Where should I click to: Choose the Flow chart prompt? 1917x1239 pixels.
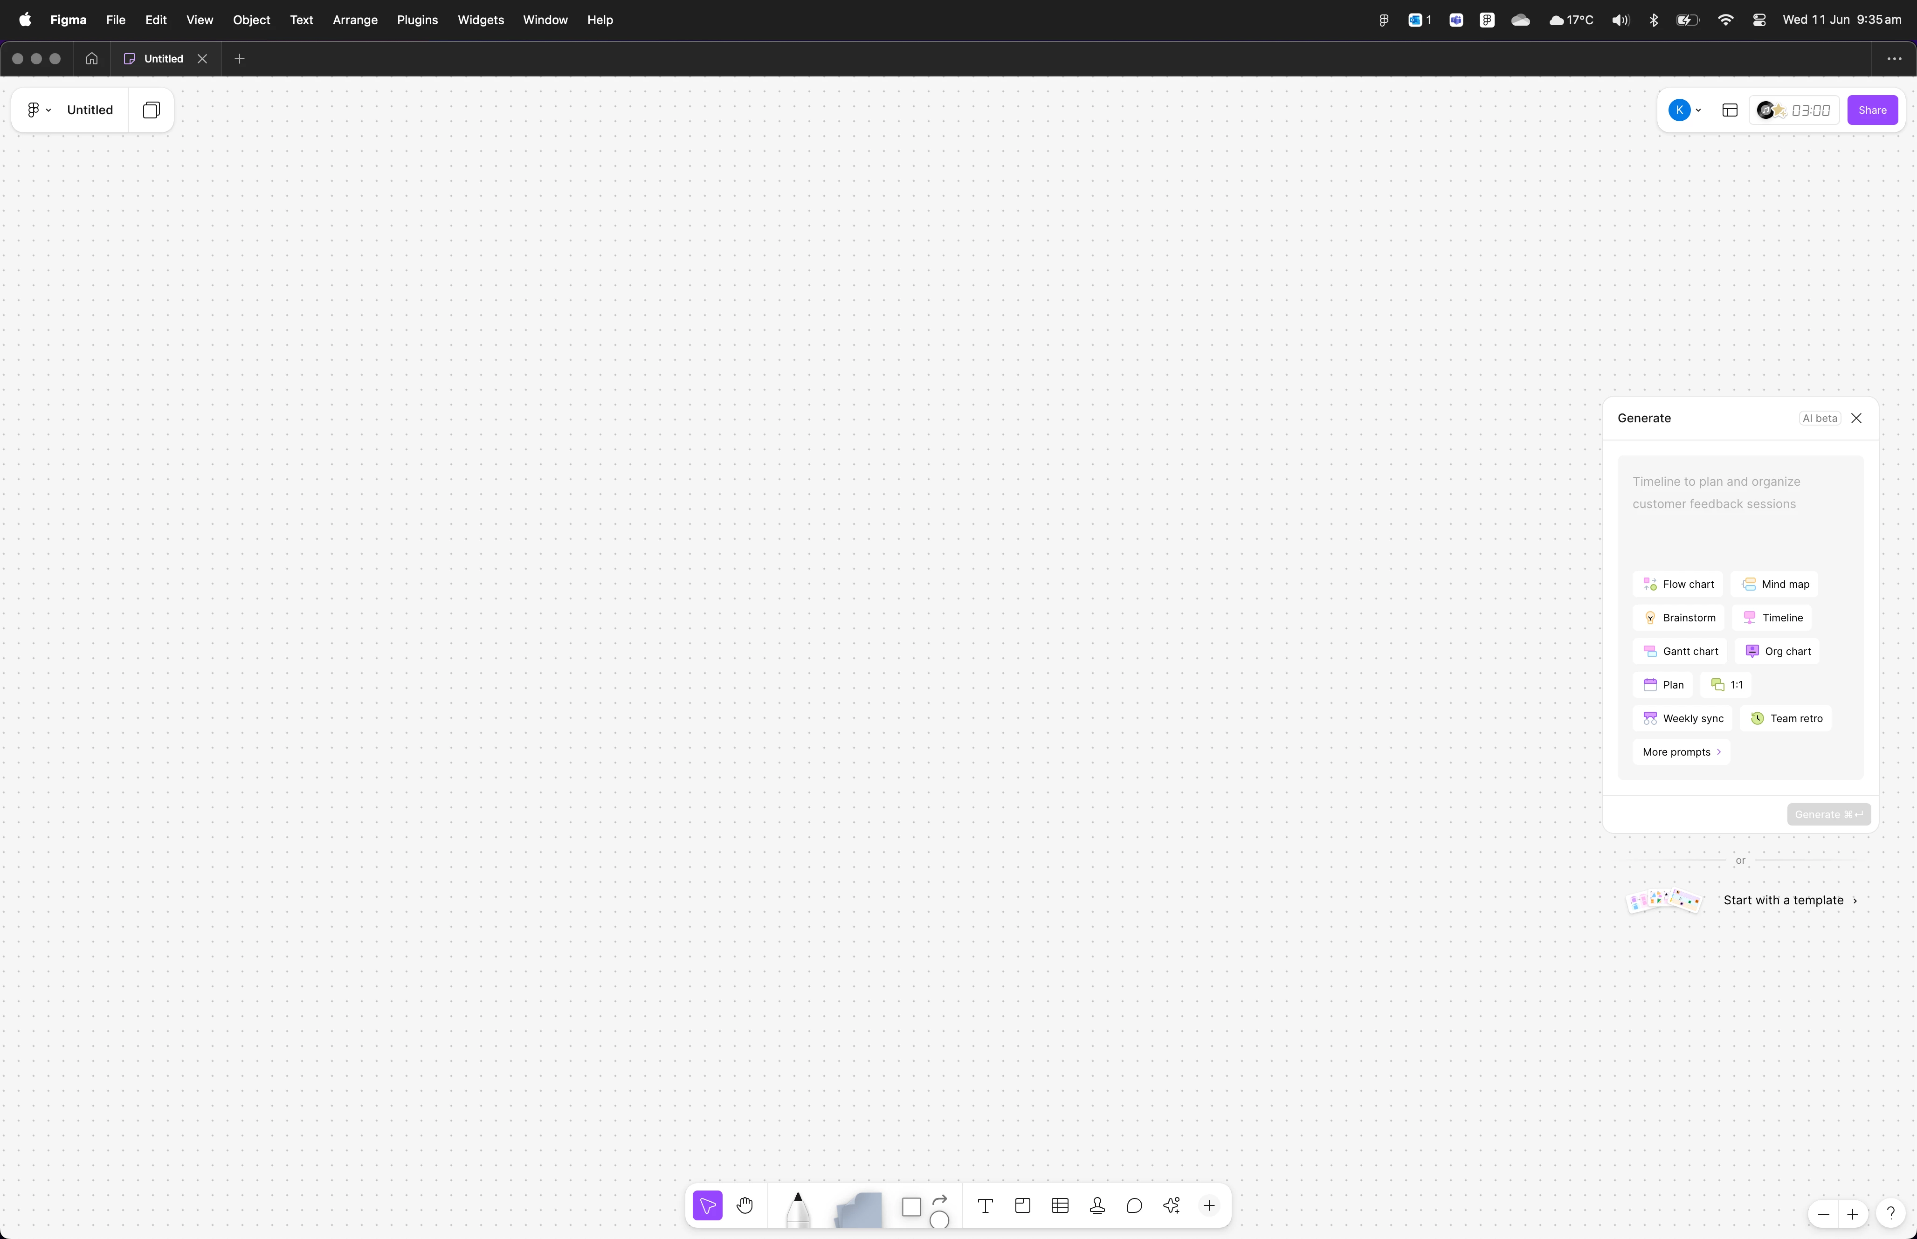coord(1677,584)
